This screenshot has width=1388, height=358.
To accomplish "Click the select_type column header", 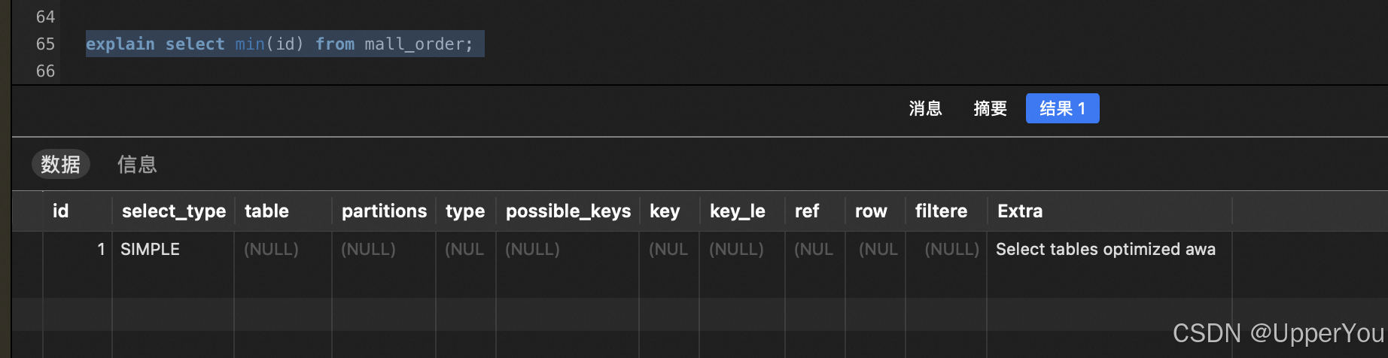I will click(x=174, y=211).
